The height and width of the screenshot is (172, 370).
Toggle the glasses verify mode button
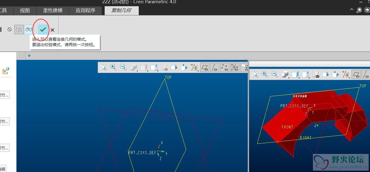click(29, 29)
